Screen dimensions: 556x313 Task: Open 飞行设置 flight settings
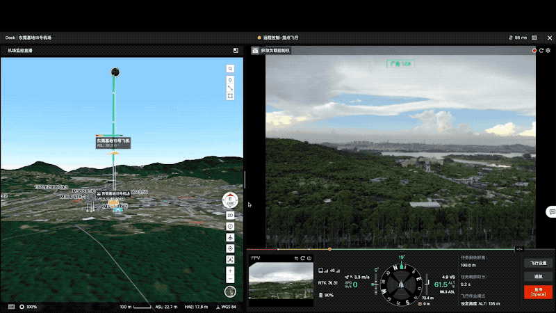click(x=538, y=264)
